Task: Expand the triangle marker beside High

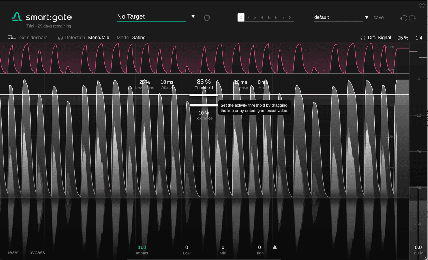Action: (275, 247)
